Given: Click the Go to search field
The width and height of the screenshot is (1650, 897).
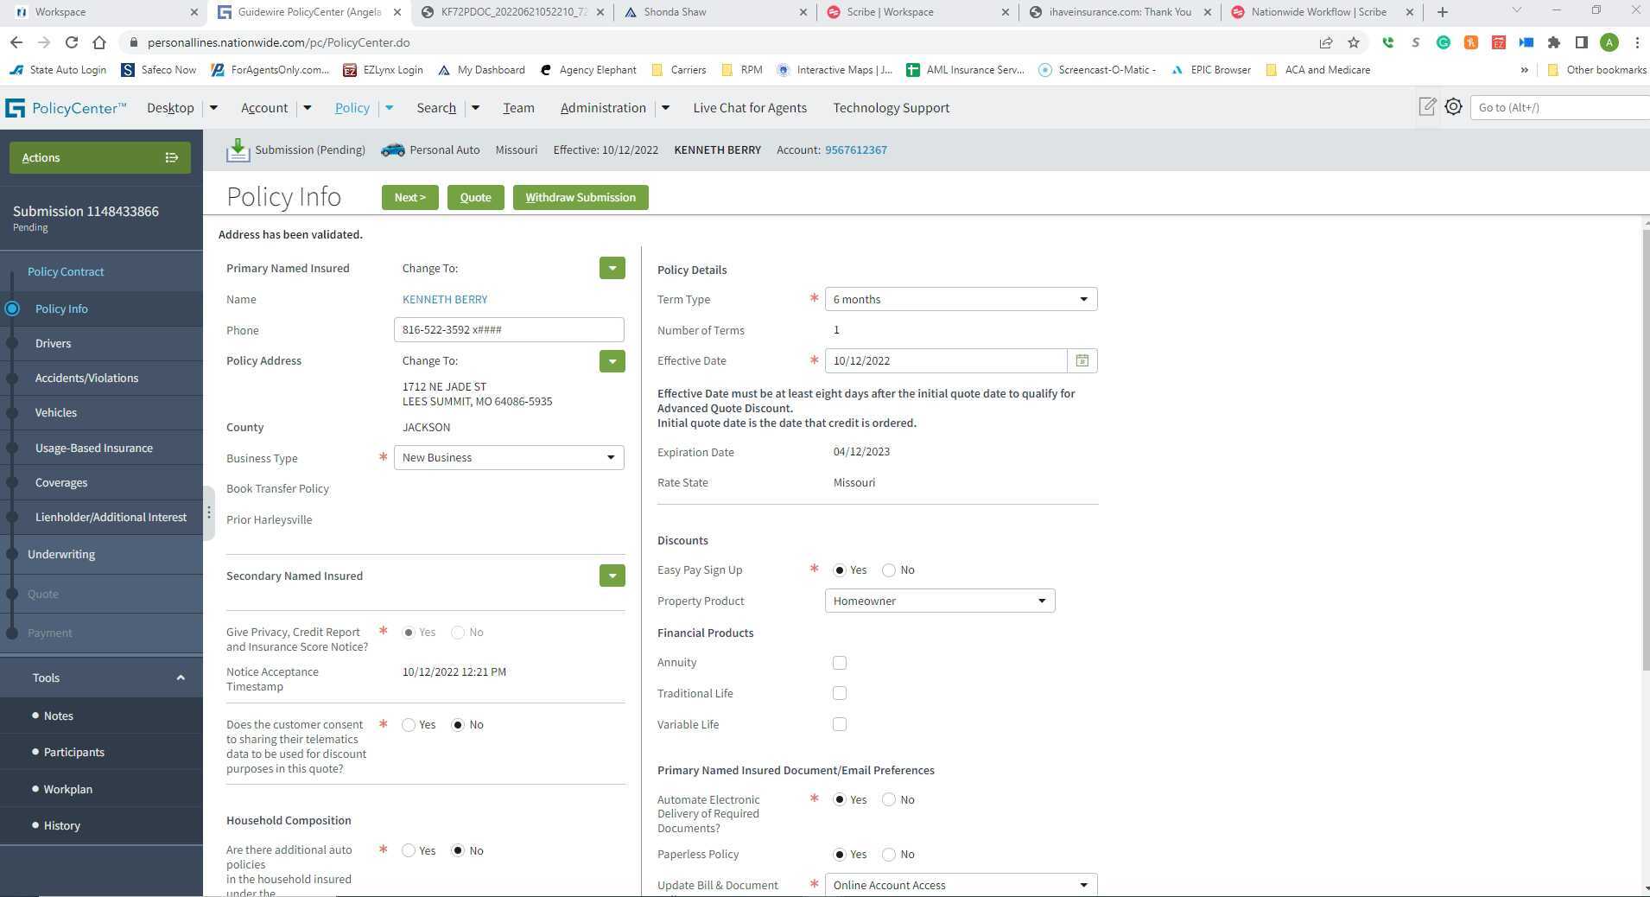Looking at the screenshot, I should pos(1560,107).
